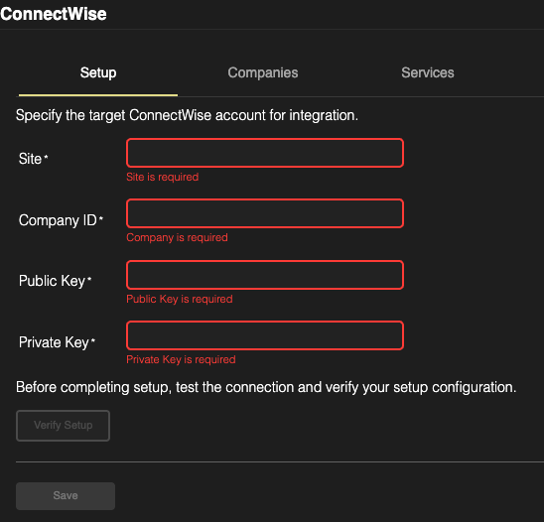
Task: Click the 'Specify the target ConnectWise account' text
Action: [x=187, y=115]
